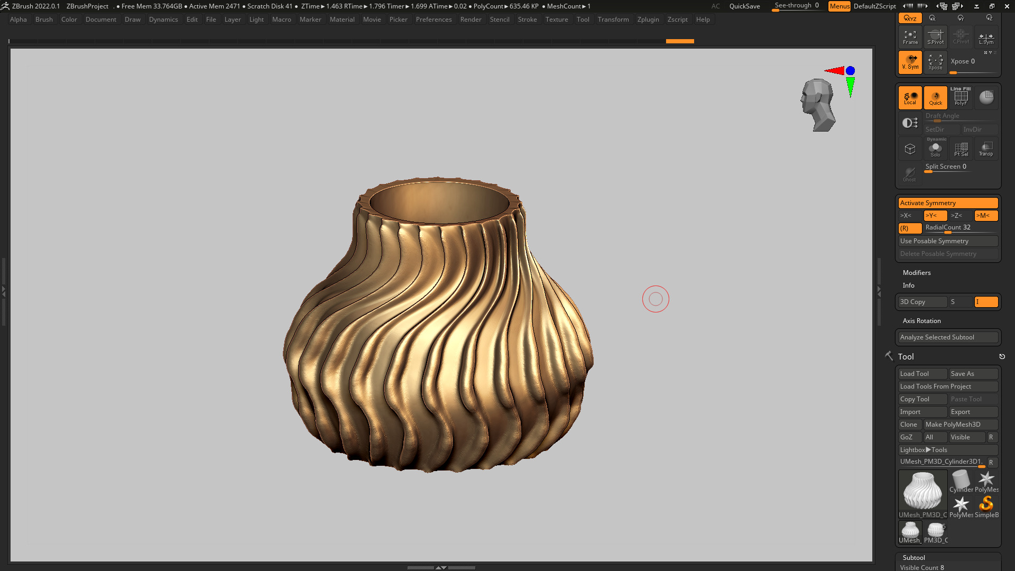Select the SimpleBrush tool icon
1015x571 pixels.
(986, 506)
